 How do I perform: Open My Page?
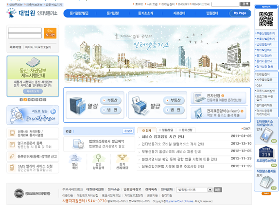(x=240, y=13)
